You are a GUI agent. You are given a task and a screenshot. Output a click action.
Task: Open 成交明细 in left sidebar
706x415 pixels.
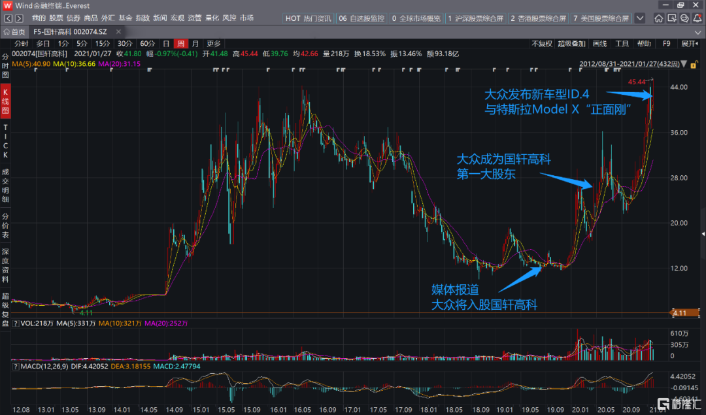5,186
